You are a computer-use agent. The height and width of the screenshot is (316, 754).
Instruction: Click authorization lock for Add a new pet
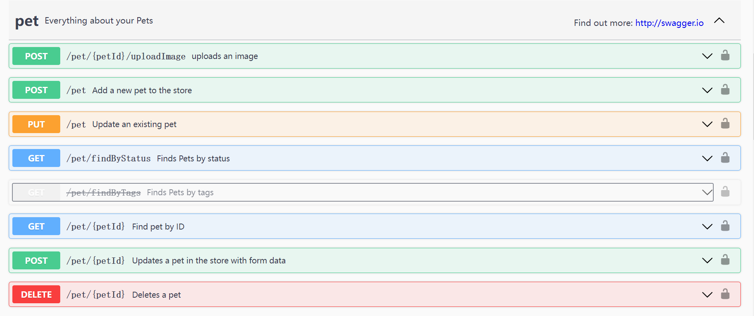(725, 90)
